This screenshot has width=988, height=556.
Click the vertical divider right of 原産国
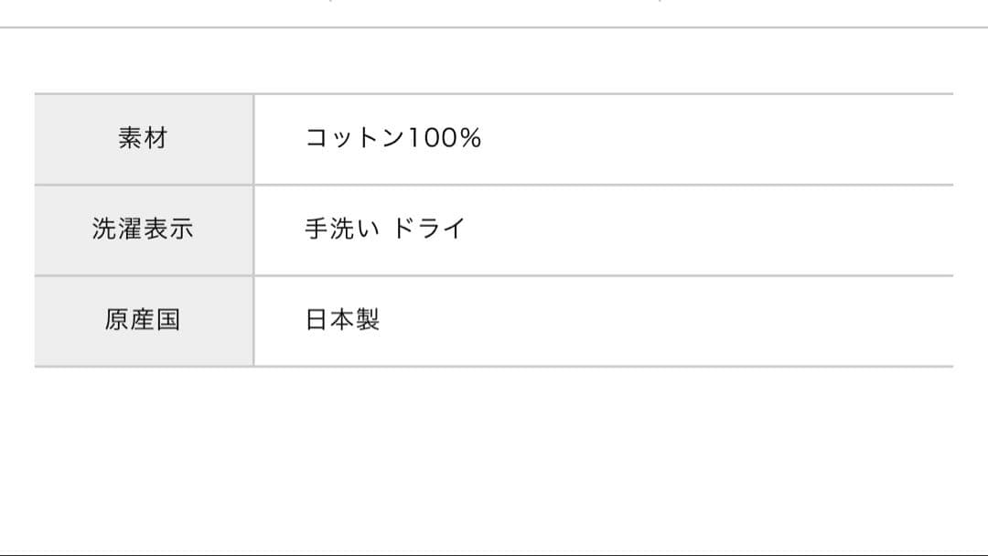pyautogui.click(x=253, y=321)
